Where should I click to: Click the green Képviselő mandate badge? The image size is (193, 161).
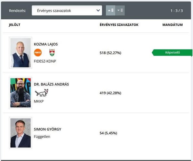pyautogui.click(x=172, y=53)
